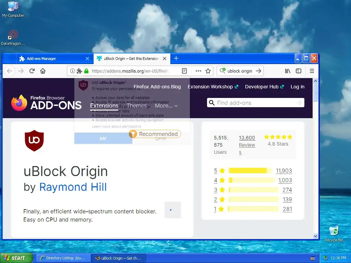
Task: Switch to Directory Listing taskbar item
Action: [63, 258]
